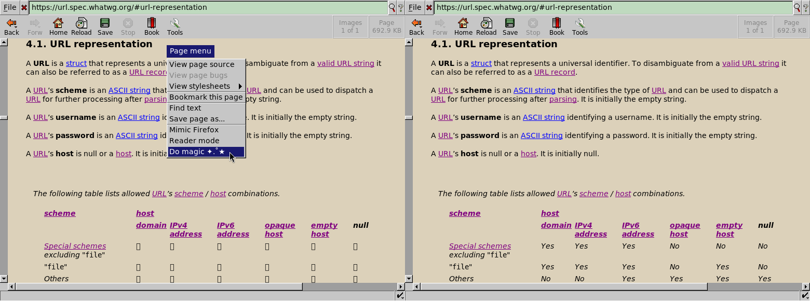Click the bug meter checkmark at the left window's bottom
This screenshot has height=301, width=810.
400,295
